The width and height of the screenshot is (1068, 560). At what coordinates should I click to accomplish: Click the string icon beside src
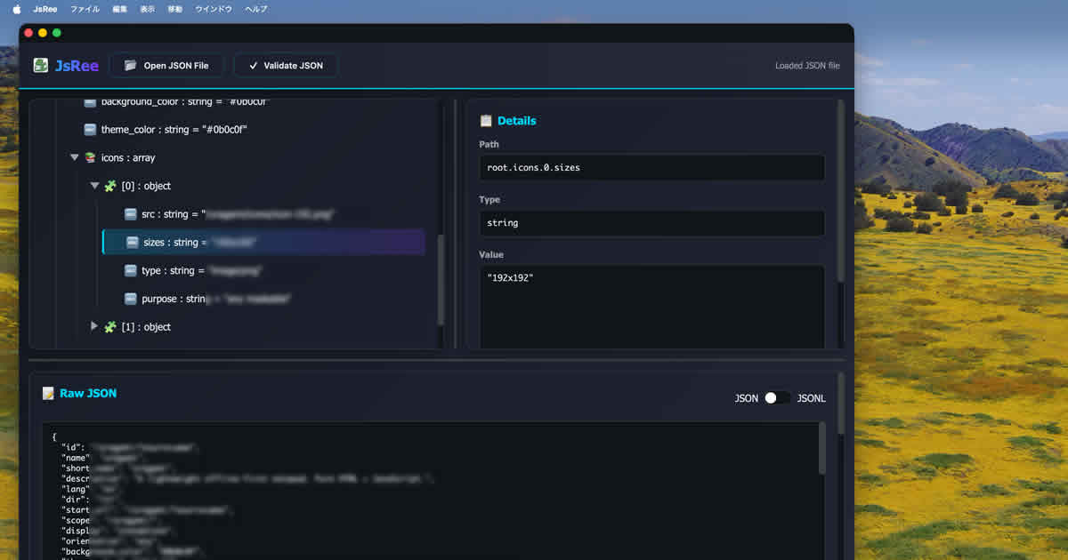130,214
